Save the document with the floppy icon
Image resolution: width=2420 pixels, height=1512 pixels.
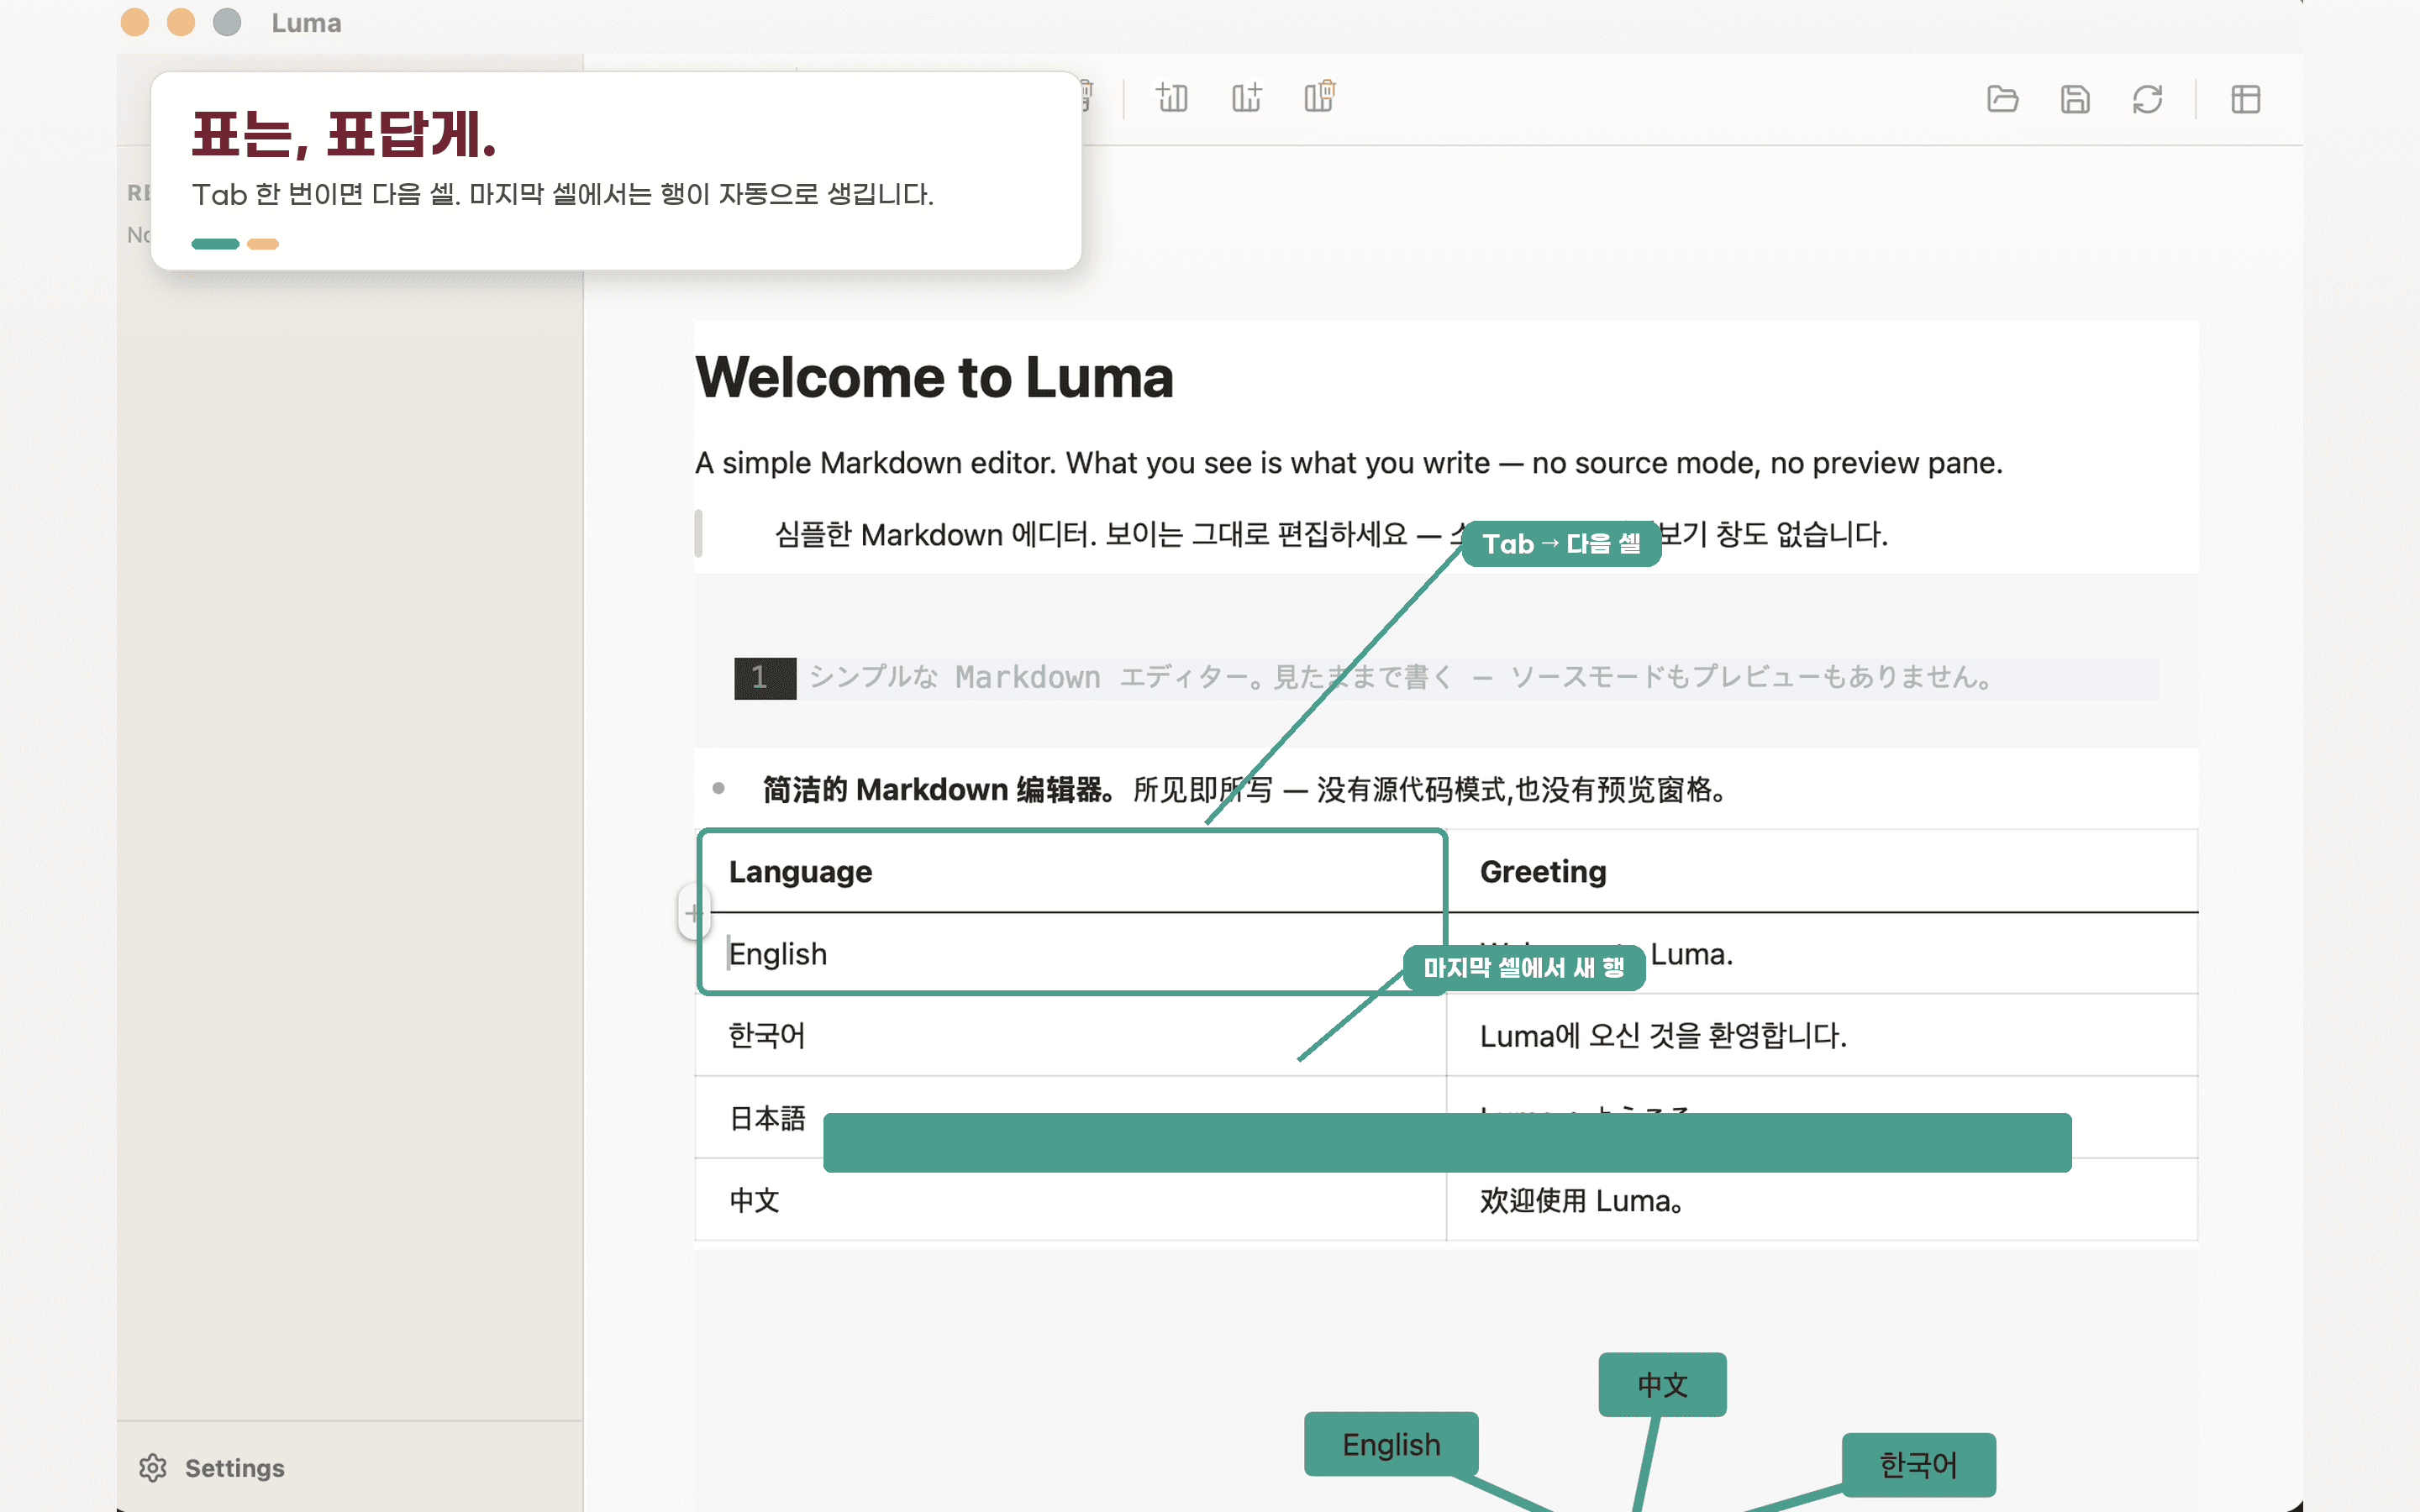2075,99
